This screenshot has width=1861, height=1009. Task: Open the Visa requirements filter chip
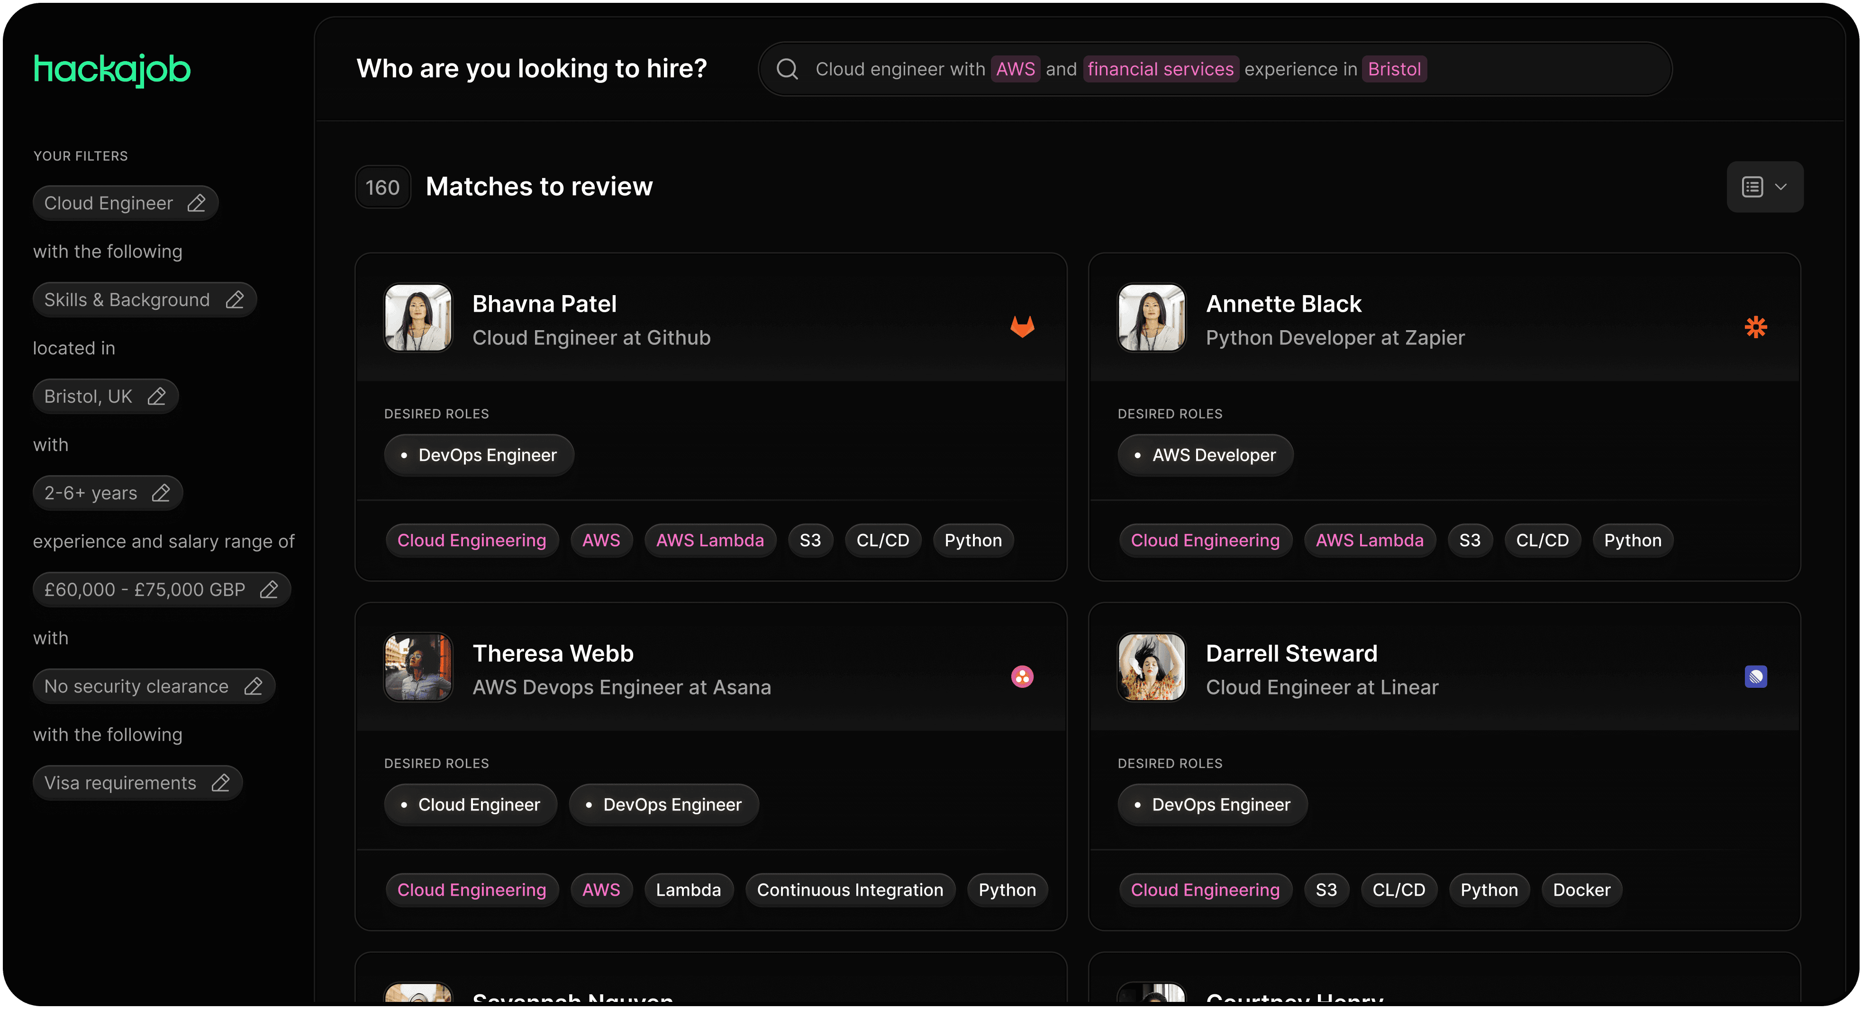pyautogui.click(x=137, y=784)
